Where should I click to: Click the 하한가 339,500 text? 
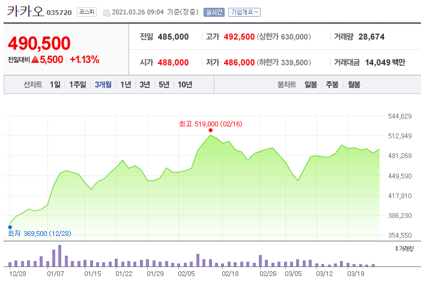[284, 62]
